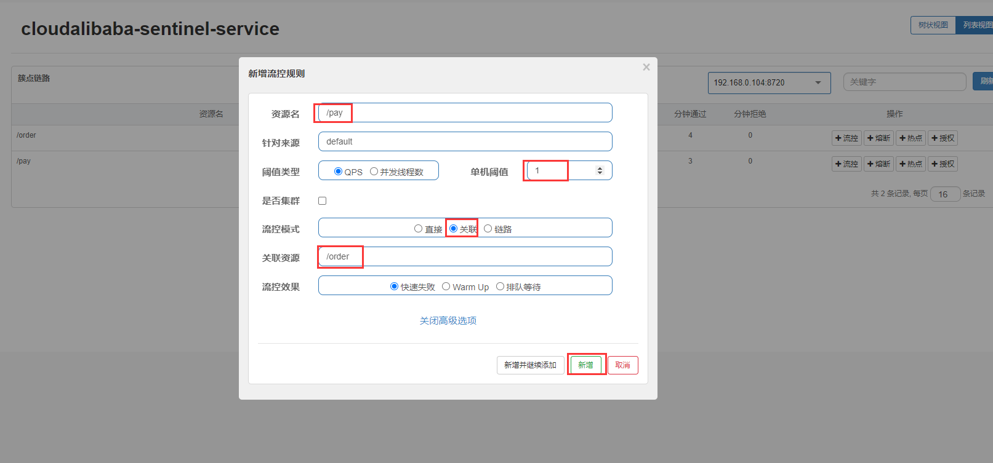This screenshot has width=993, height=463.
Task: Select 排队等待 flow control effect
Action: pos(500,287)
